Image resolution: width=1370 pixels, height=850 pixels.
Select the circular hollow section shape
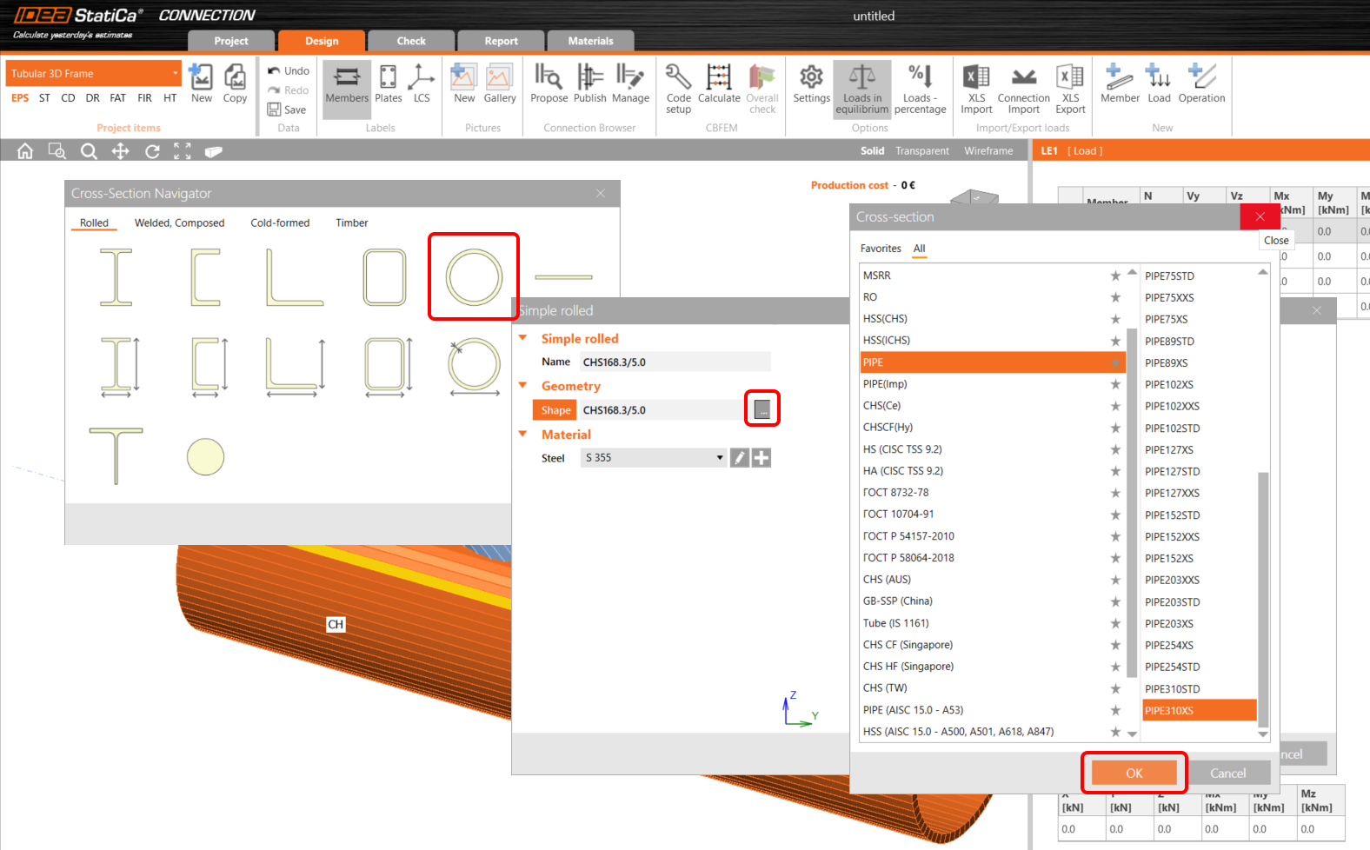pos(474,277)
